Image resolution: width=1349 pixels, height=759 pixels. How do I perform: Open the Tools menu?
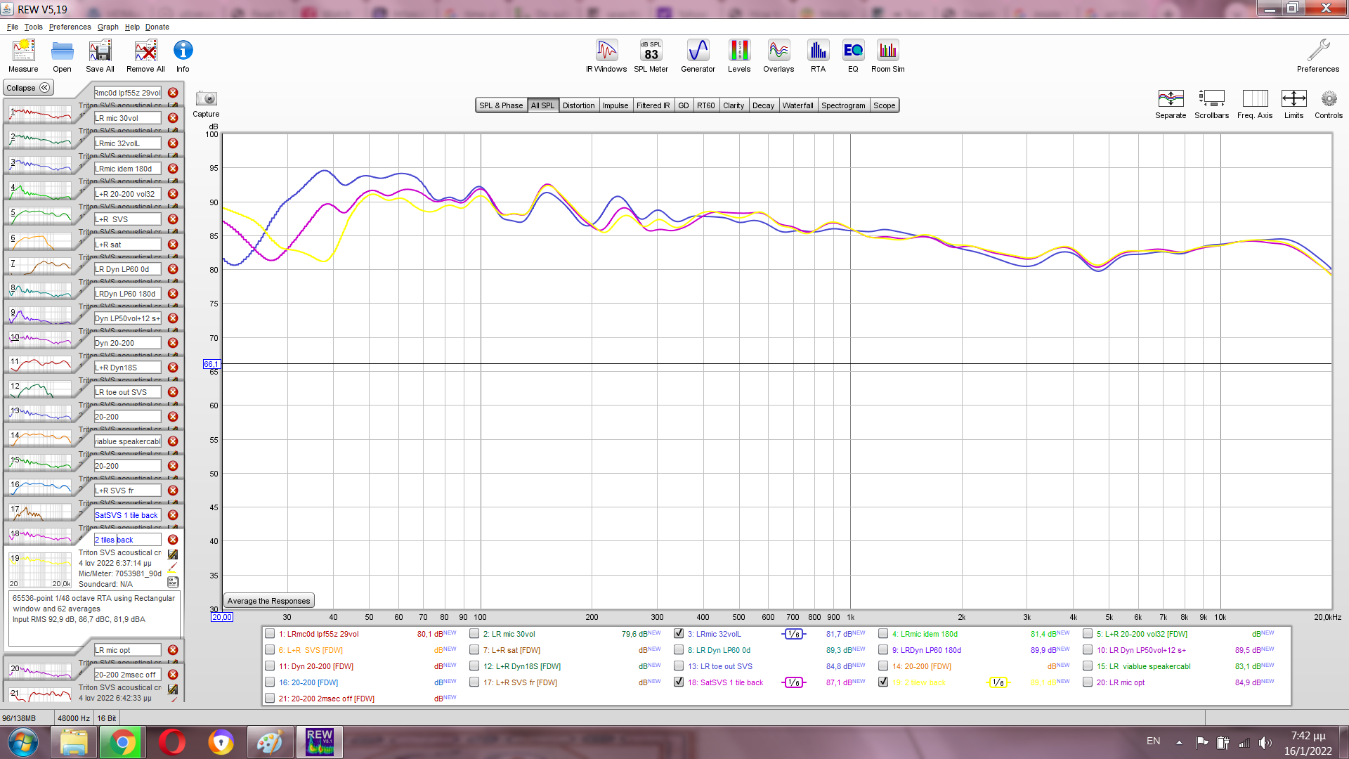click(x=33, y=27)
